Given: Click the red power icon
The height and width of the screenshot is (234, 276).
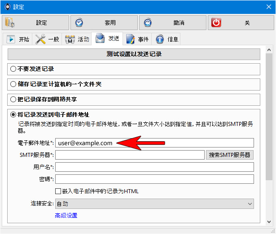Looking at the screenshot, I should (x=216, y=22).
